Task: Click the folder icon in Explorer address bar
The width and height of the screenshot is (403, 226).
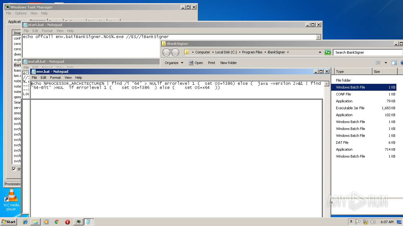Action: coord(187,52)
